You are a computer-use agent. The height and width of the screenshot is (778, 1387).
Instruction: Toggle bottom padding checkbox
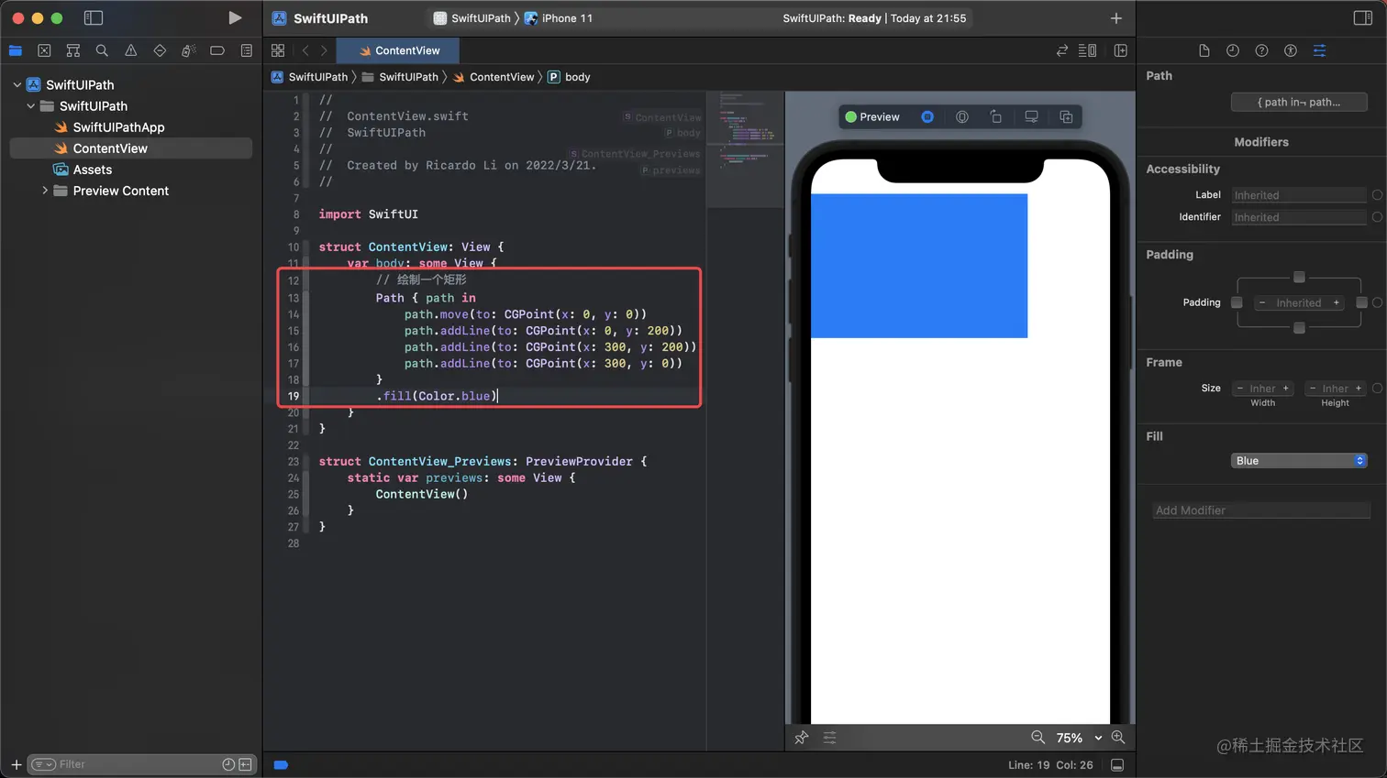point(1299,328)
